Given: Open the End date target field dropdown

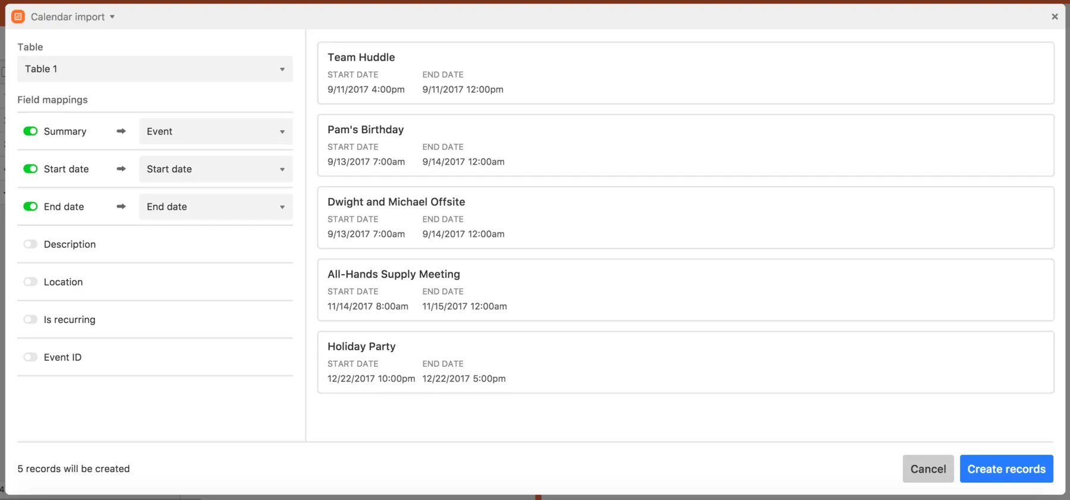Looking at the screenshot, I should [x=216, y=206].
